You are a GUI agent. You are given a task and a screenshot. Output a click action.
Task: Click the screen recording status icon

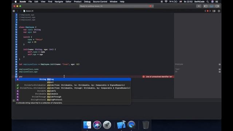162,1
